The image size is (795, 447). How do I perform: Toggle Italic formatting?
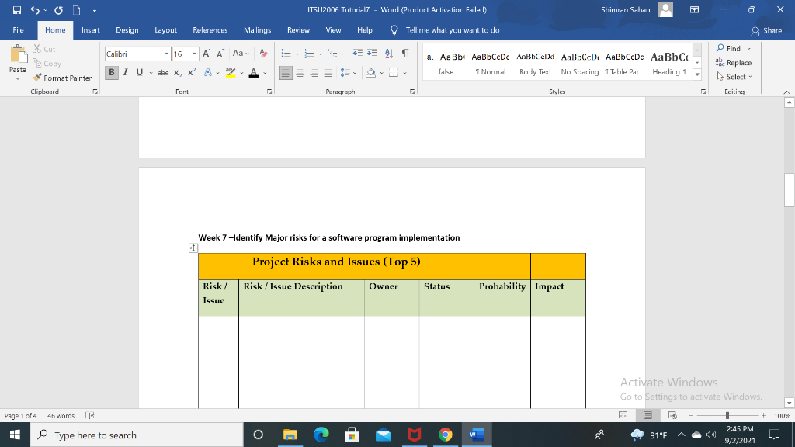tap(126, 72)
